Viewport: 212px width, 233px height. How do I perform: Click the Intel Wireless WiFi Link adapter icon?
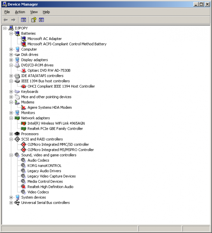click(23, 123)
